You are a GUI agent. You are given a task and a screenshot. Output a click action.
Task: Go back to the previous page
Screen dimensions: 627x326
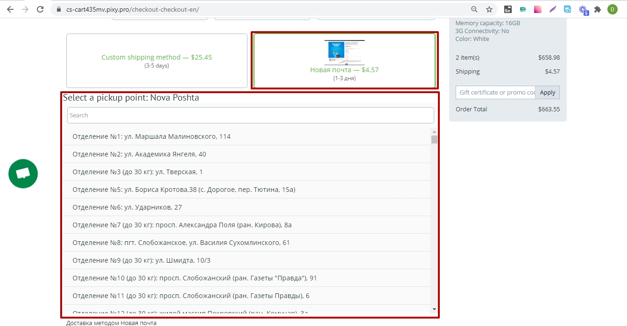pos(10,9)
